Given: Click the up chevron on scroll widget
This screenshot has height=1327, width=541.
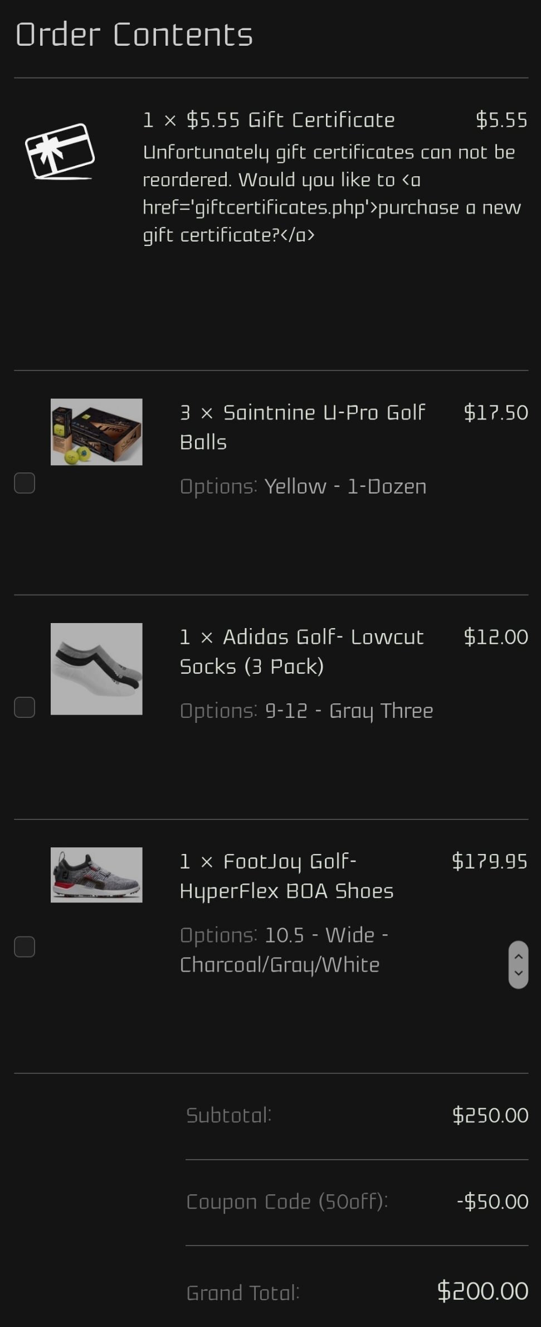Looking at the screenshot, I should point(518,956).
